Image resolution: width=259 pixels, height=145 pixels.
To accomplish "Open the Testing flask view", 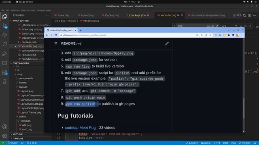I will pyautogui.click(x=4, y=81).
